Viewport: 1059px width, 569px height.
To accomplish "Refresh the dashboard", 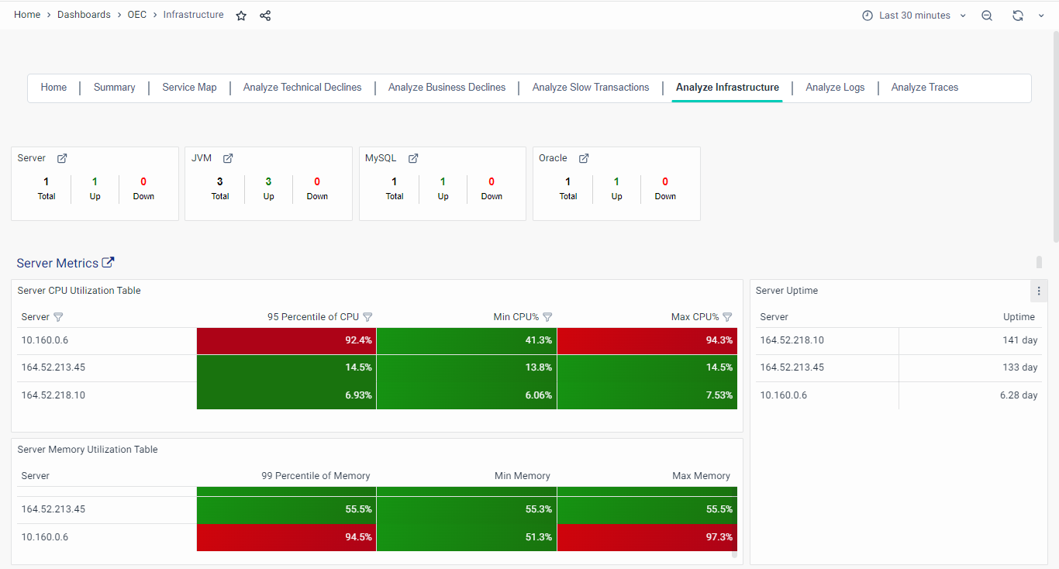I will [x=1018, y=16].
